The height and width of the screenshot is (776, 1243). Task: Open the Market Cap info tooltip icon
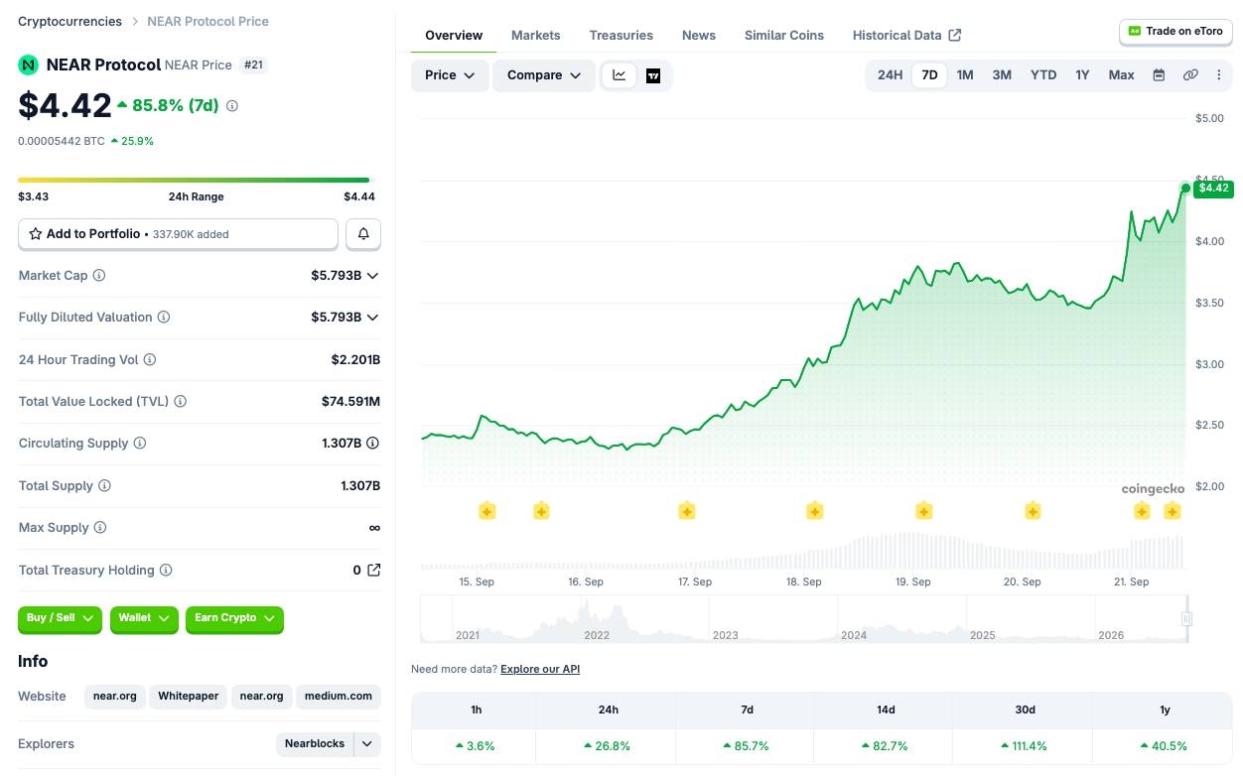[x=99, y=275]
